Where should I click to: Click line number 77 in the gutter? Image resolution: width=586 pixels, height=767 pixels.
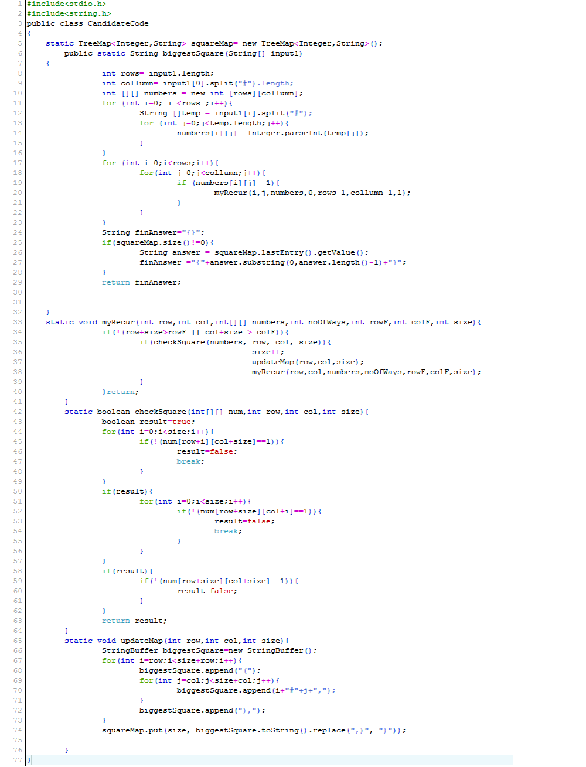[x=18, y=760]
